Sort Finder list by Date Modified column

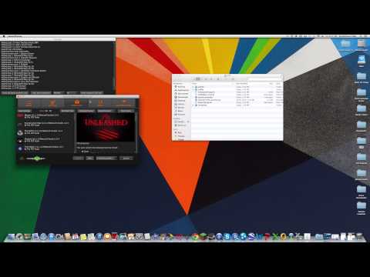coord(242,84)
